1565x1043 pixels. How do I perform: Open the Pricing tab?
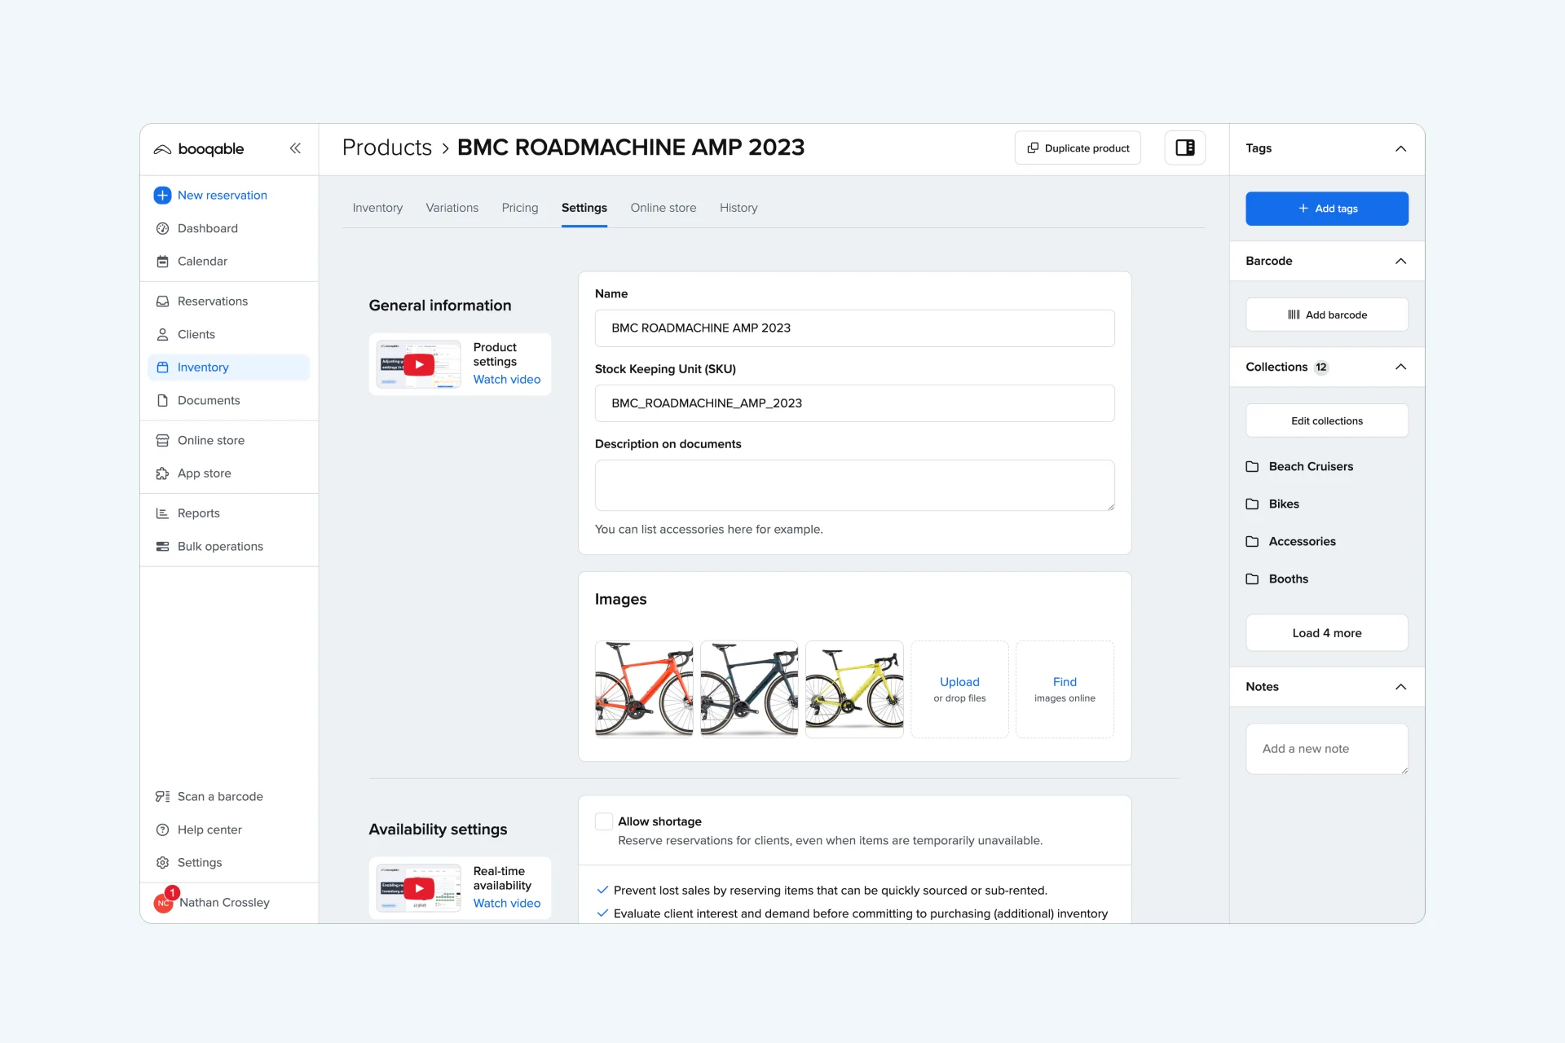(x=519, y=209)
